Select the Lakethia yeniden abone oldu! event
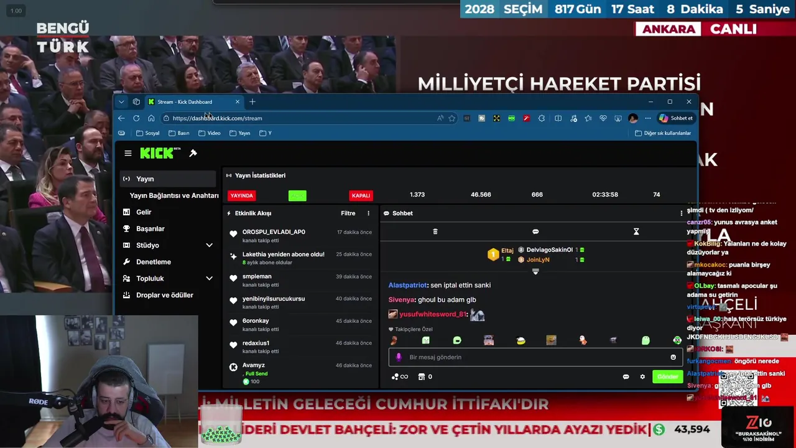 coord(300,258)
